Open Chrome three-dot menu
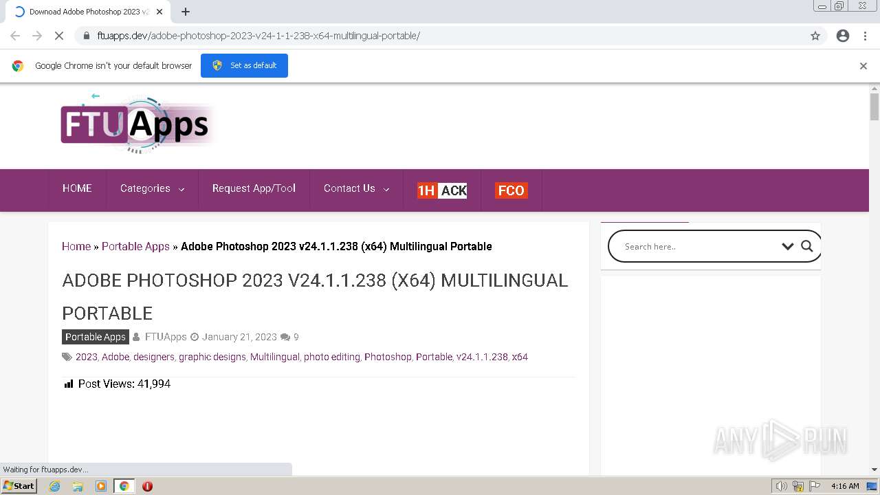This screenshot has width=880, height=495. click(865, 36)
